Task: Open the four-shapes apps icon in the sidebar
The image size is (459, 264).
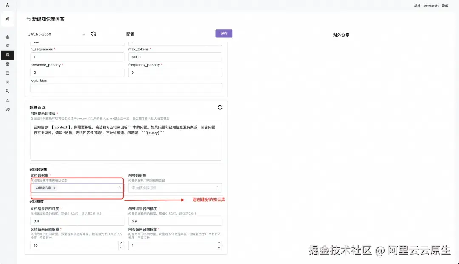Action: pos(8,46)
